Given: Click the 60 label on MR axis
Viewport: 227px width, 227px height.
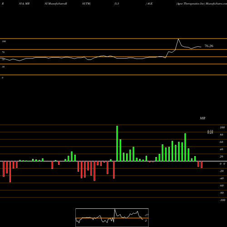Looking at the screenshot, I should click(222, 142).
